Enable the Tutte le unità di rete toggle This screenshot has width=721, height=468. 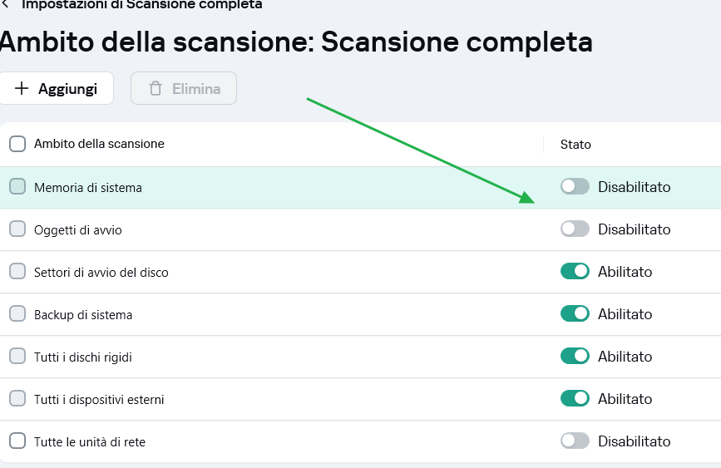click(575, 441)
